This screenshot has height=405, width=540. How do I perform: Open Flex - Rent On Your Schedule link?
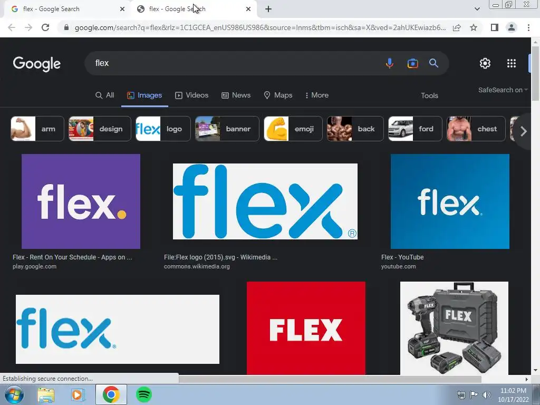[x=72, y=257]
